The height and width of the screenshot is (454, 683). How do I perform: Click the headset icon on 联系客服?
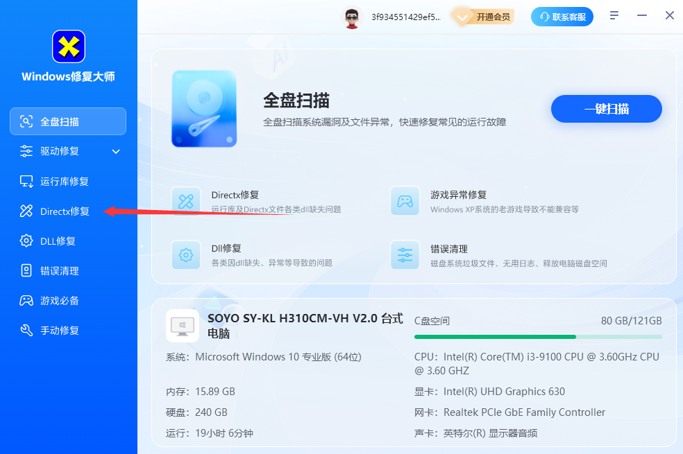point(544,17)
